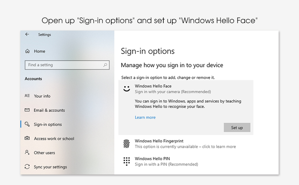299x185 pixels.
Task: Click the Your info person icon
Action: 27,96
